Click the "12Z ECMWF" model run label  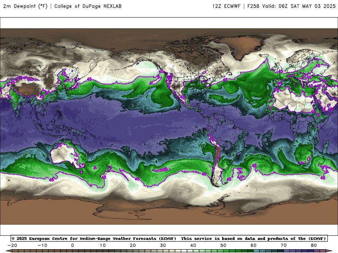pyautogui.click(x=226, y=6)
